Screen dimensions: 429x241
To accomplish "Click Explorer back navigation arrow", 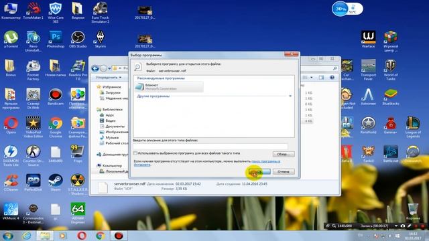I will (95, 68).
